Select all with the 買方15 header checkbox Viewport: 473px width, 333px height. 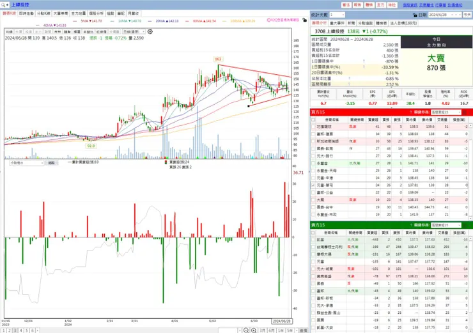[x=313, y=120]
